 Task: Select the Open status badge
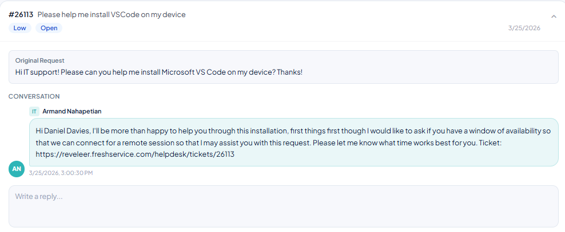pyautogui.click(x=49, y=28)
